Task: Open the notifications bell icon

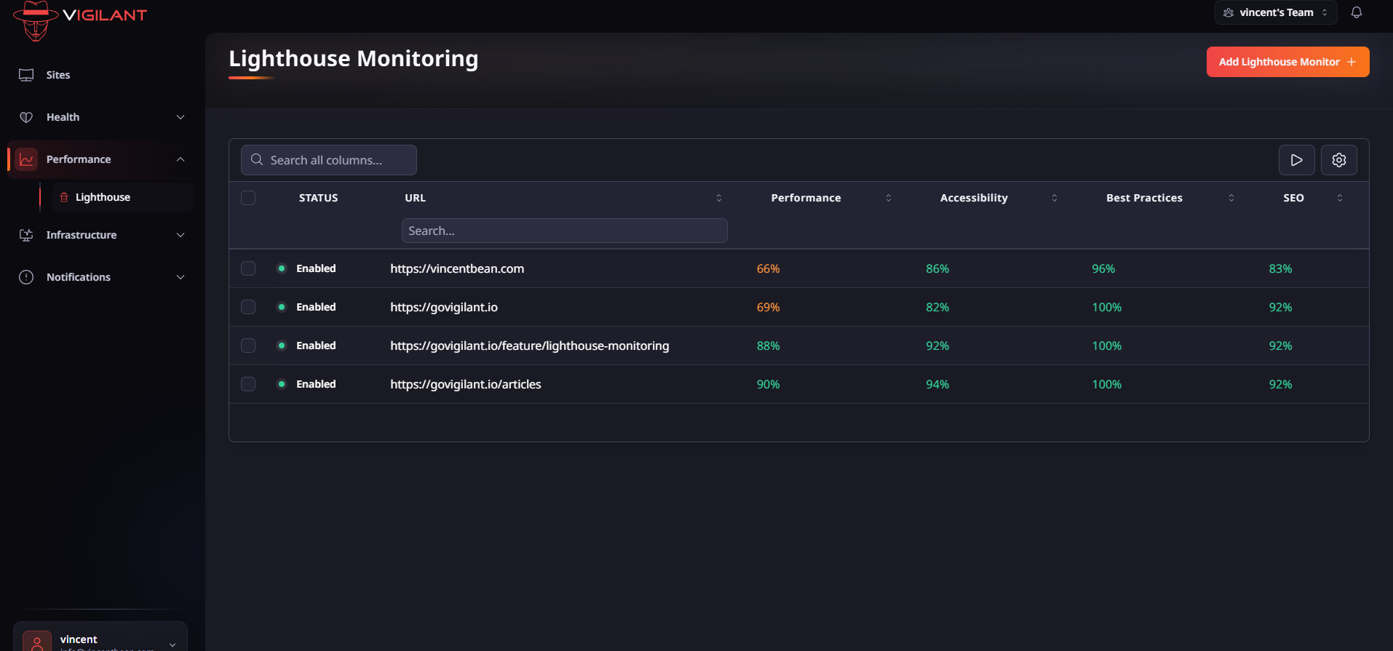Action: 1356,12
